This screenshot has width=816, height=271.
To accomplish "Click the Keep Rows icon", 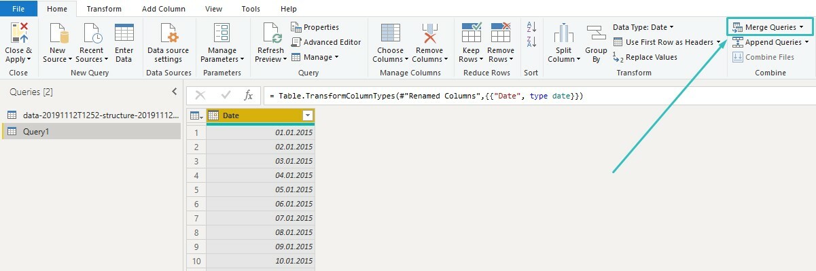I will tap(472, 33).
